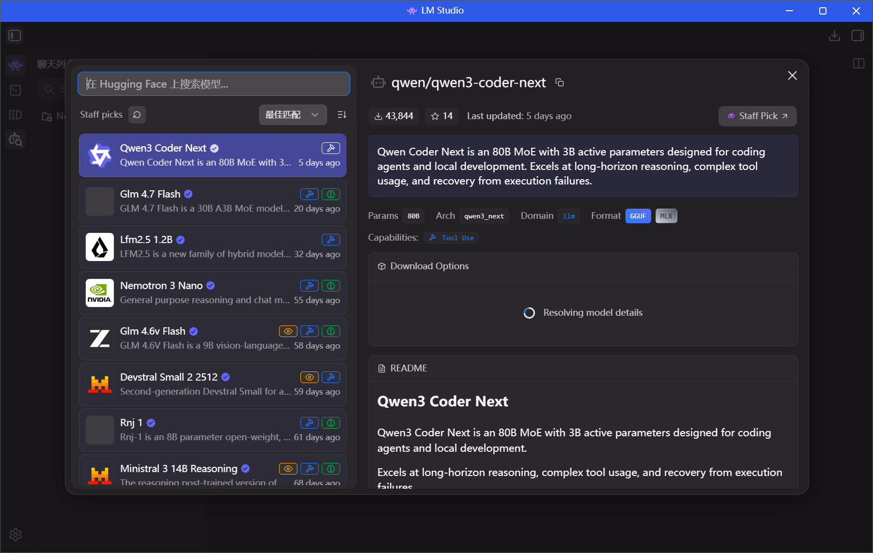Click the "Staff picks" label

[x=101, y=115]
